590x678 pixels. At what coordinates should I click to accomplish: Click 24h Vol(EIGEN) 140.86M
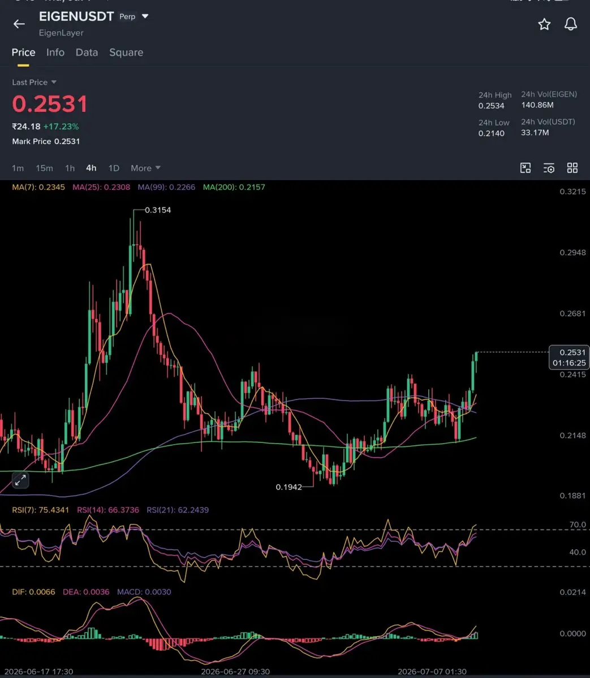point(537,105)
